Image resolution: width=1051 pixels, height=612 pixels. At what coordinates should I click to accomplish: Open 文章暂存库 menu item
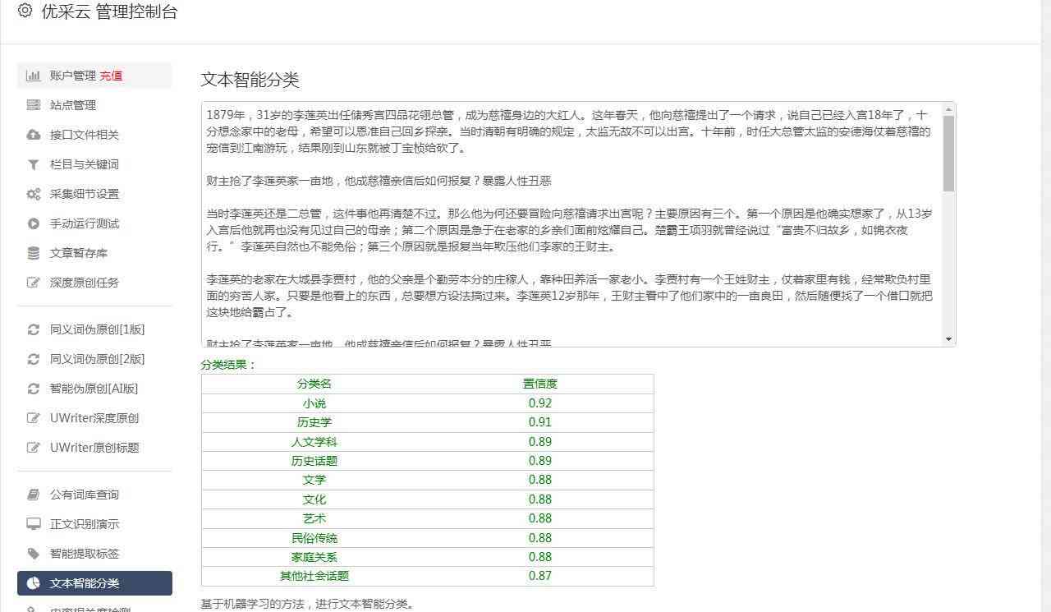pyautogui.click(x=94, y=253)
